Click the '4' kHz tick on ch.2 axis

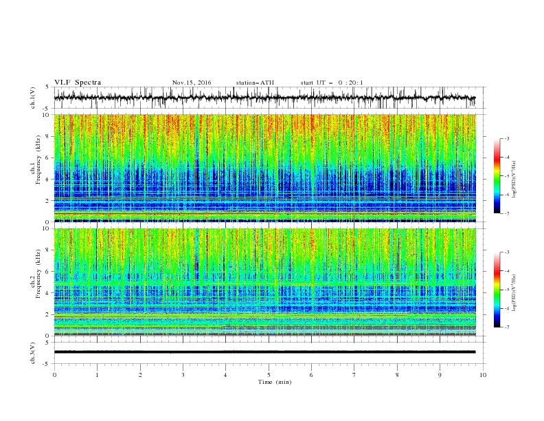tap(49, 293)
